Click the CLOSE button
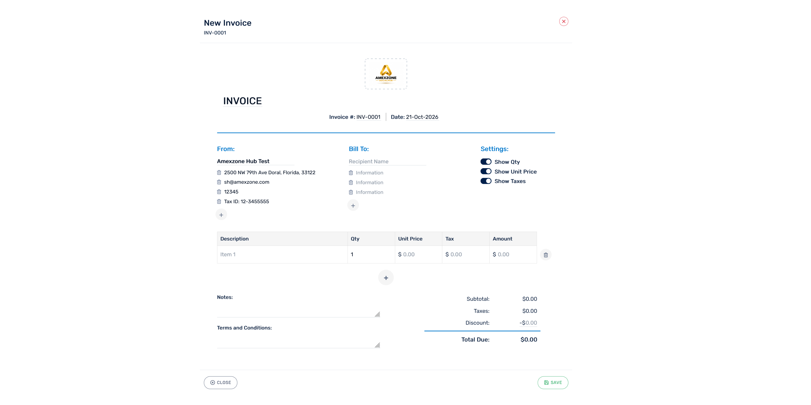This screenshot has width=811, height=405. (220, 383)
